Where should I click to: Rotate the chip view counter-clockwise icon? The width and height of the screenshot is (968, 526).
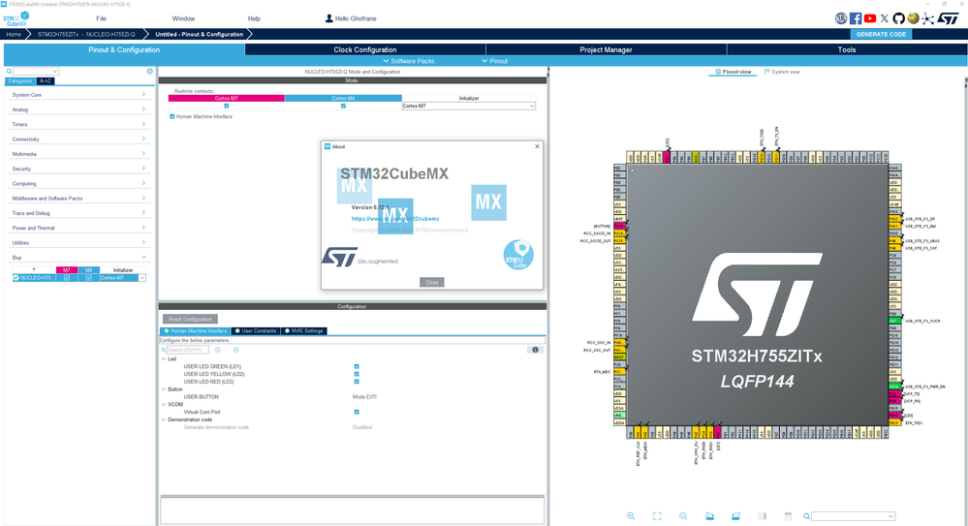point(735,516)
